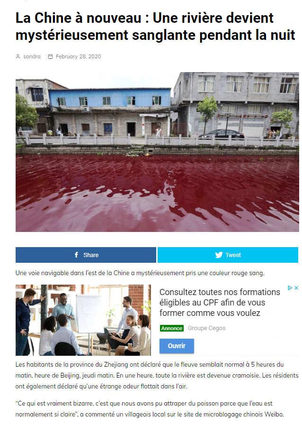Click the intro sentence about voie navigable
302x425 pixels.
tap(140, 273)
